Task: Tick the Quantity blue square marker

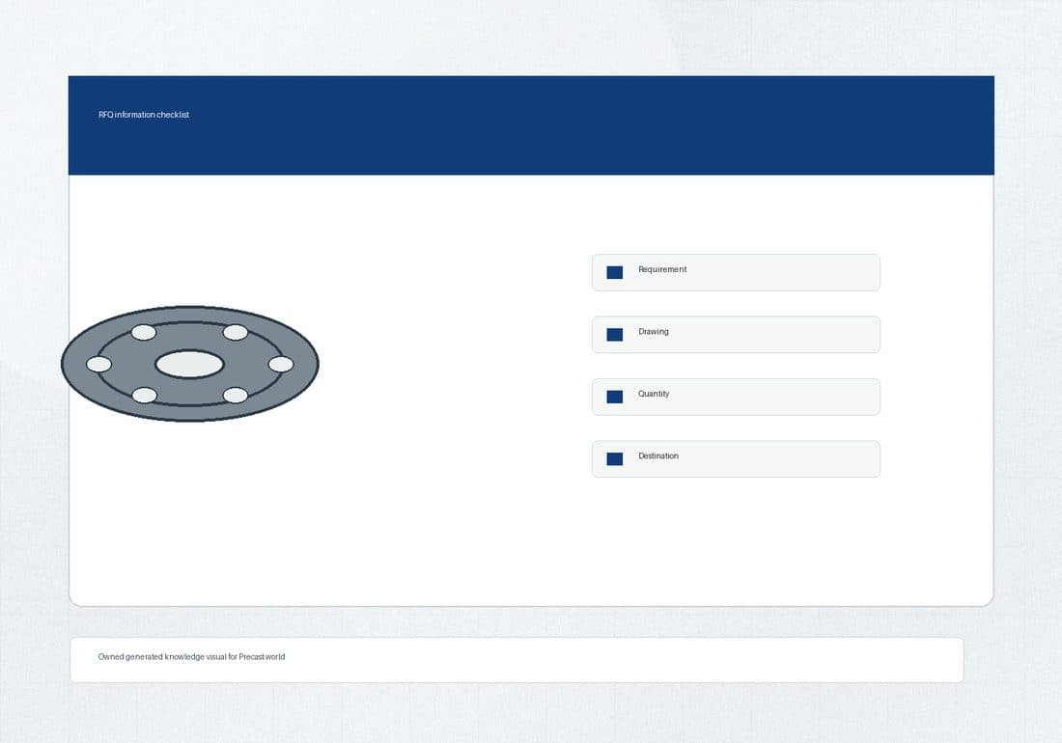Action: [x=614, y=398]
